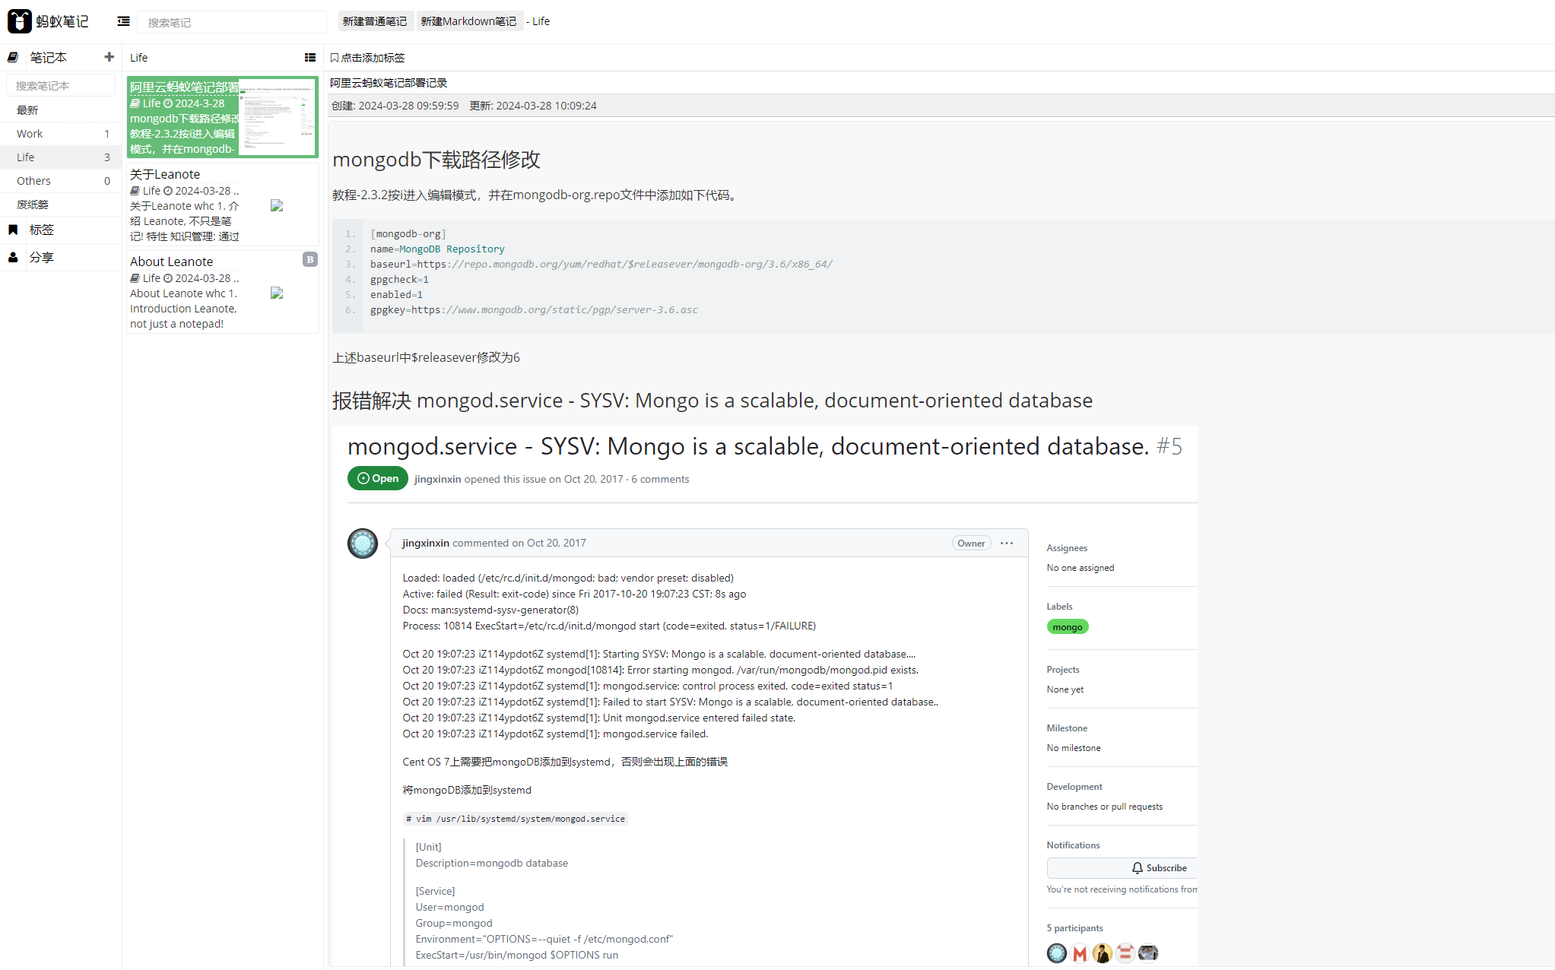
Task: Open the 标签 tags section
Action: [x=41, y=230]
